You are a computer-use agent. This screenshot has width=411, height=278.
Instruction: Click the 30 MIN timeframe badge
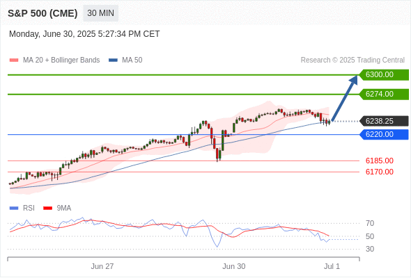(x=100, y=13)
